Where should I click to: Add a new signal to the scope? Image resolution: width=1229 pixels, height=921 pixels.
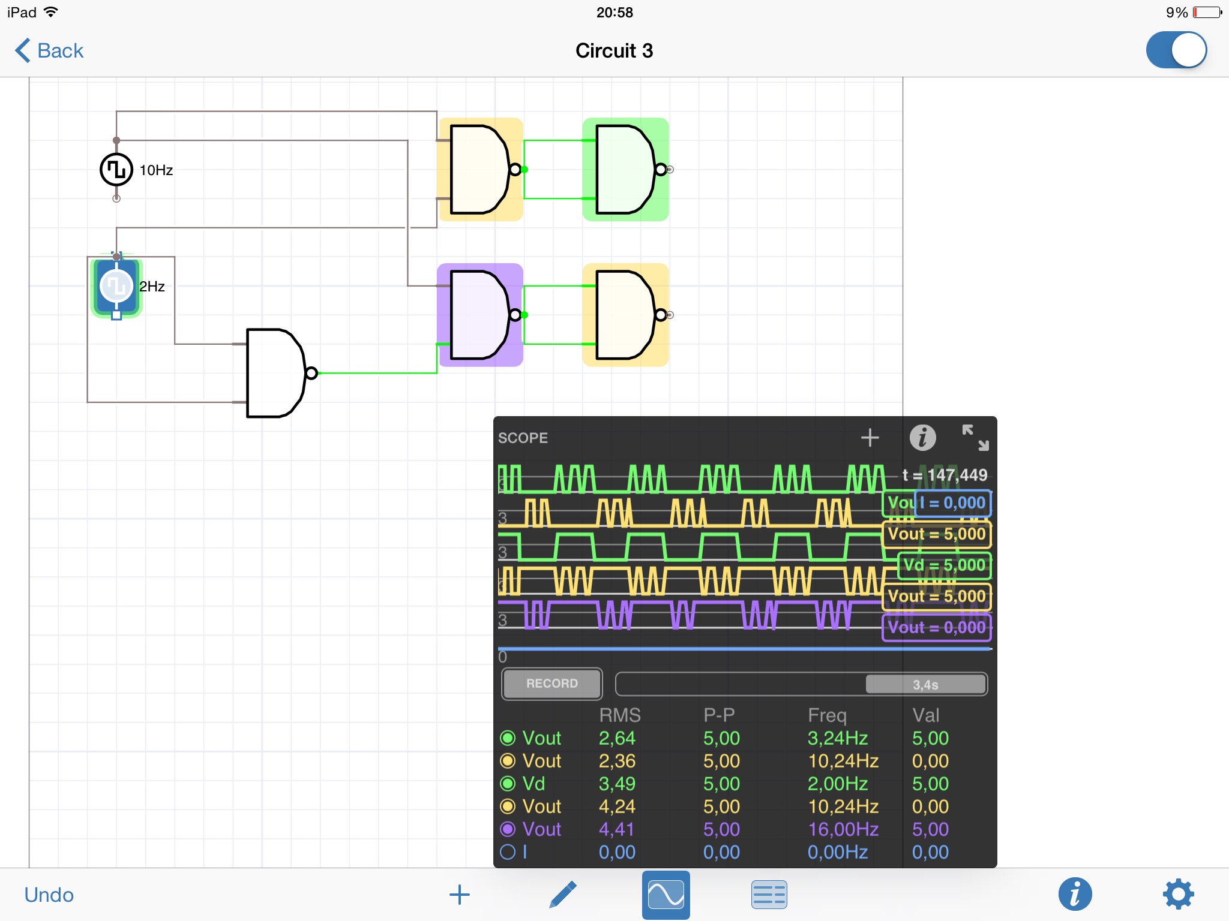pyautogui.click(x=870, y=438)
